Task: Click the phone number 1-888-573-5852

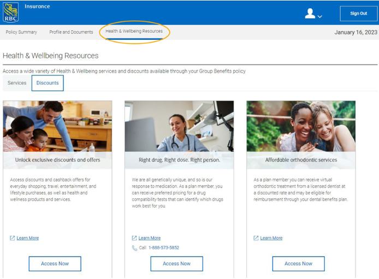Action: click(x=164, y=248)
